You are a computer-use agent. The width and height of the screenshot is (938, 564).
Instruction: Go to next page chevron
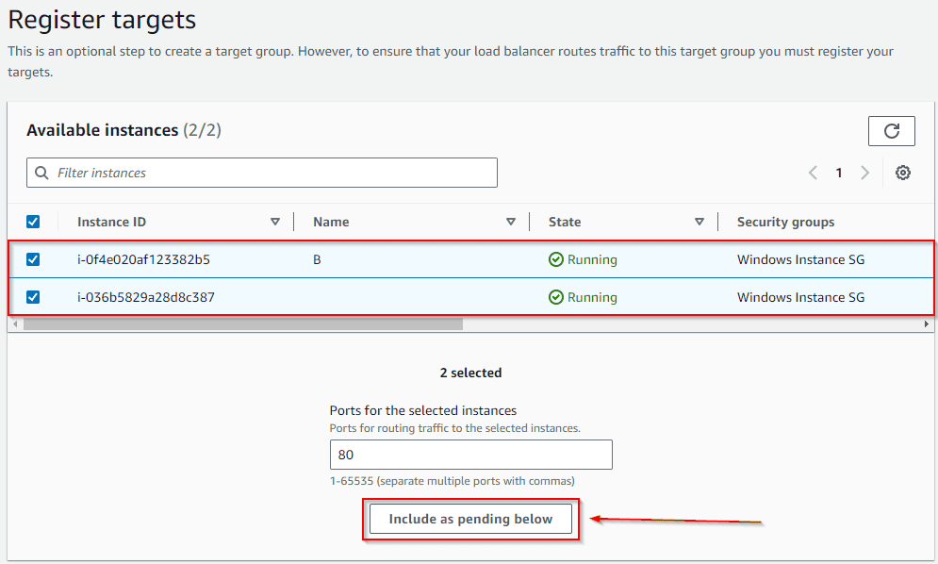[x=864, y=173]
